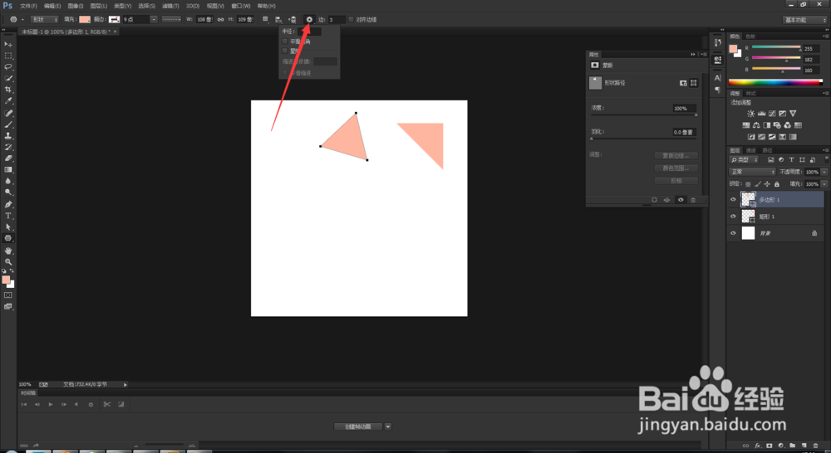The height and width of the screenshot is (453, 831).
Task: Click the stroke swatch in the options bar
Action: 114,20
